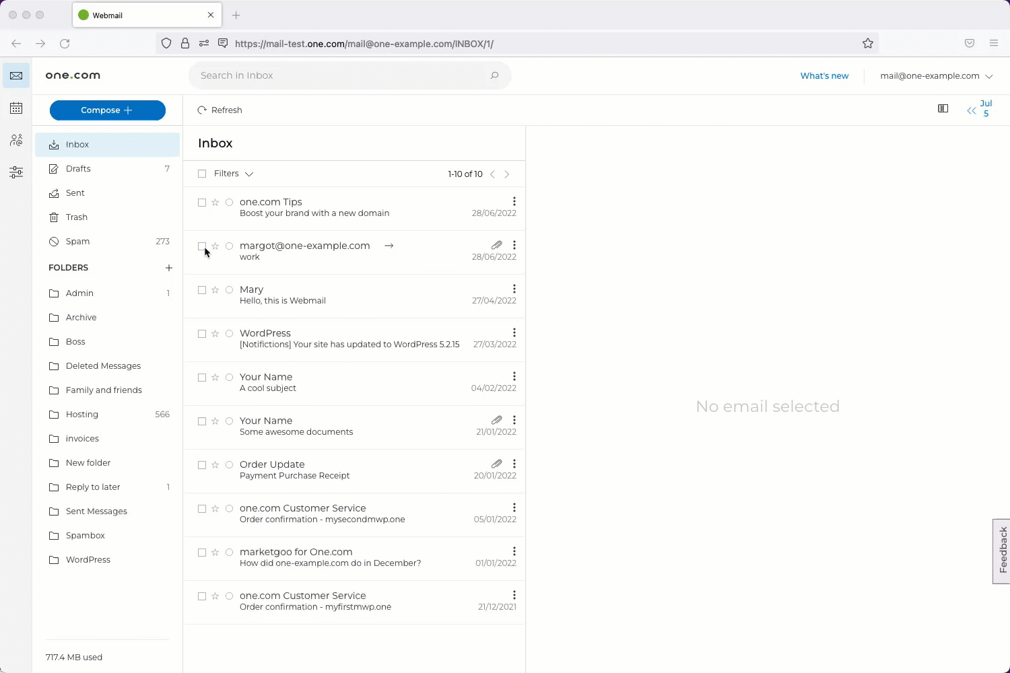Add a new folder with plus icon
Viewport: 1010px width, 673px height.
coord(169,268)
